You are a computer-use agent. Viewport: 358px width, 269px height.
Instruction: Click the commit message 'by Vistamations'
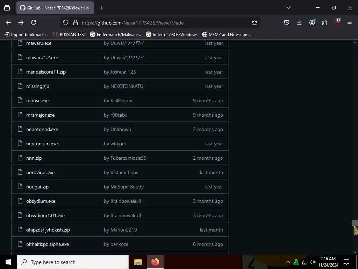tap(121, 172)
